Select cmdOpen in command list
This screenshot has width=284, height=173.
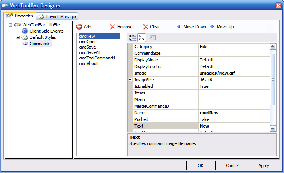tap(88, 42)
